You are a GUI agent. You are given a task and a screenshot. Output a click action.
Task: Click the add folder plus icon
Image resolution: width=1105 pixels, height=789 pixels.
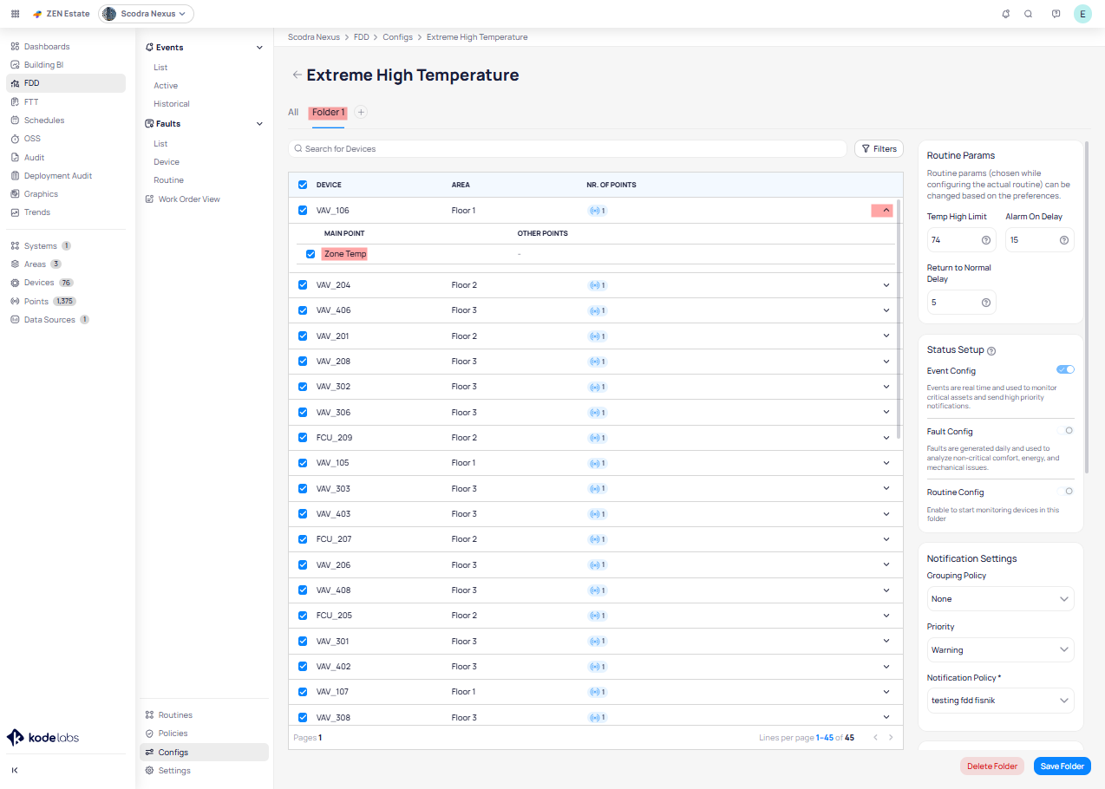[x=361, y=112]
